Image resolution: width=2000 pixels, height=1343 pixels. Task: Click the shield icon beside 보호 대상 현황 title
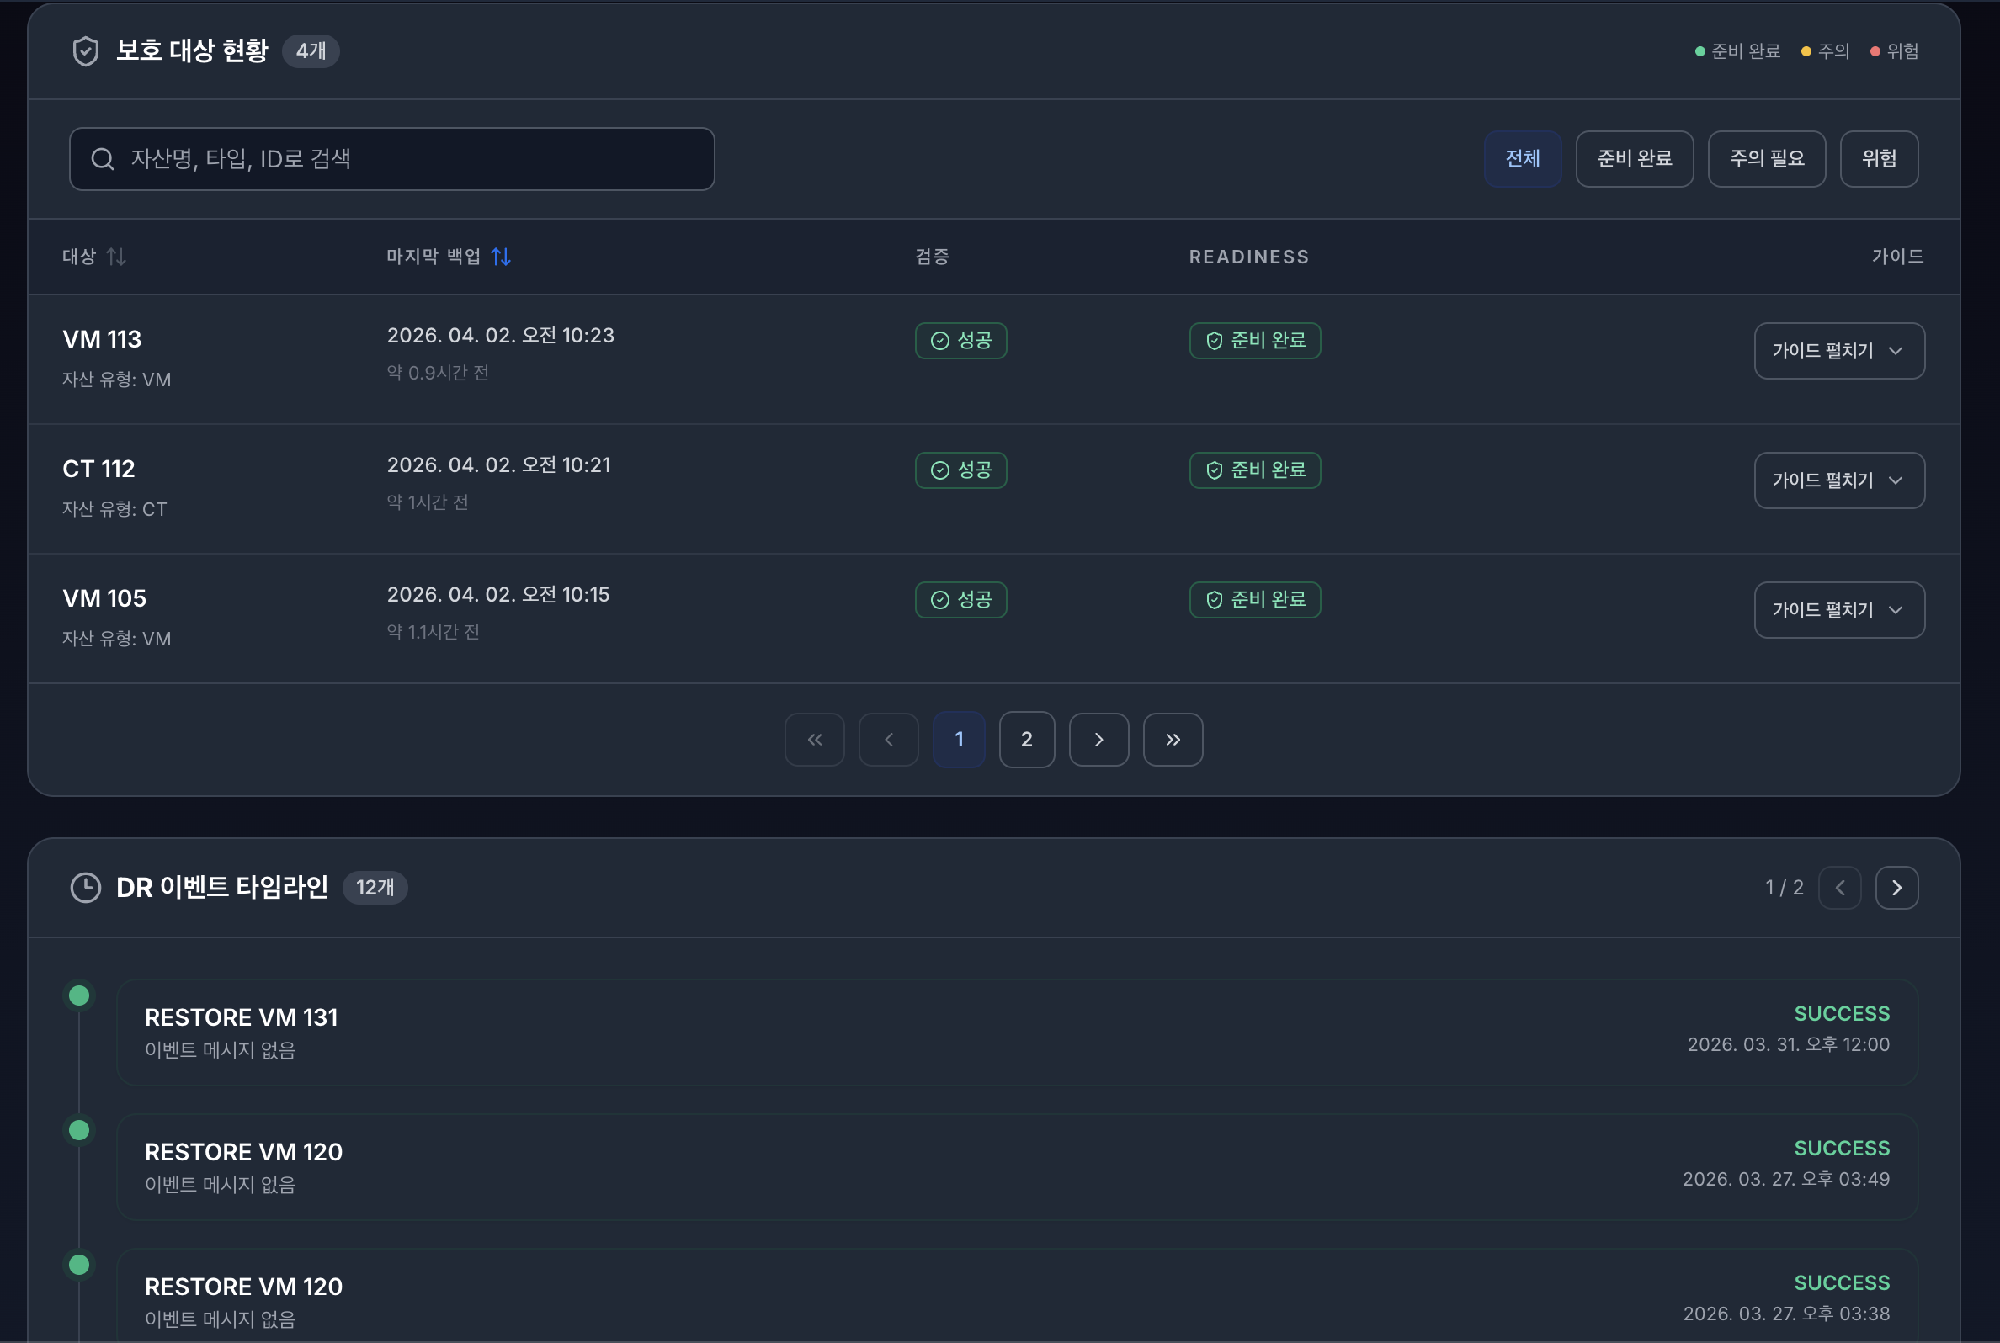[x=85, y=50]
